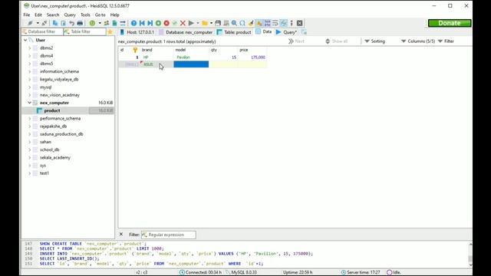Click the print icon in toolbar
Screen dimensions: 491x276
tap(80, 23)
